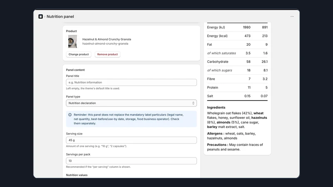Click the Panel content section heading
The width and height of the screenshot is (333, 187).
pos(75,70)
